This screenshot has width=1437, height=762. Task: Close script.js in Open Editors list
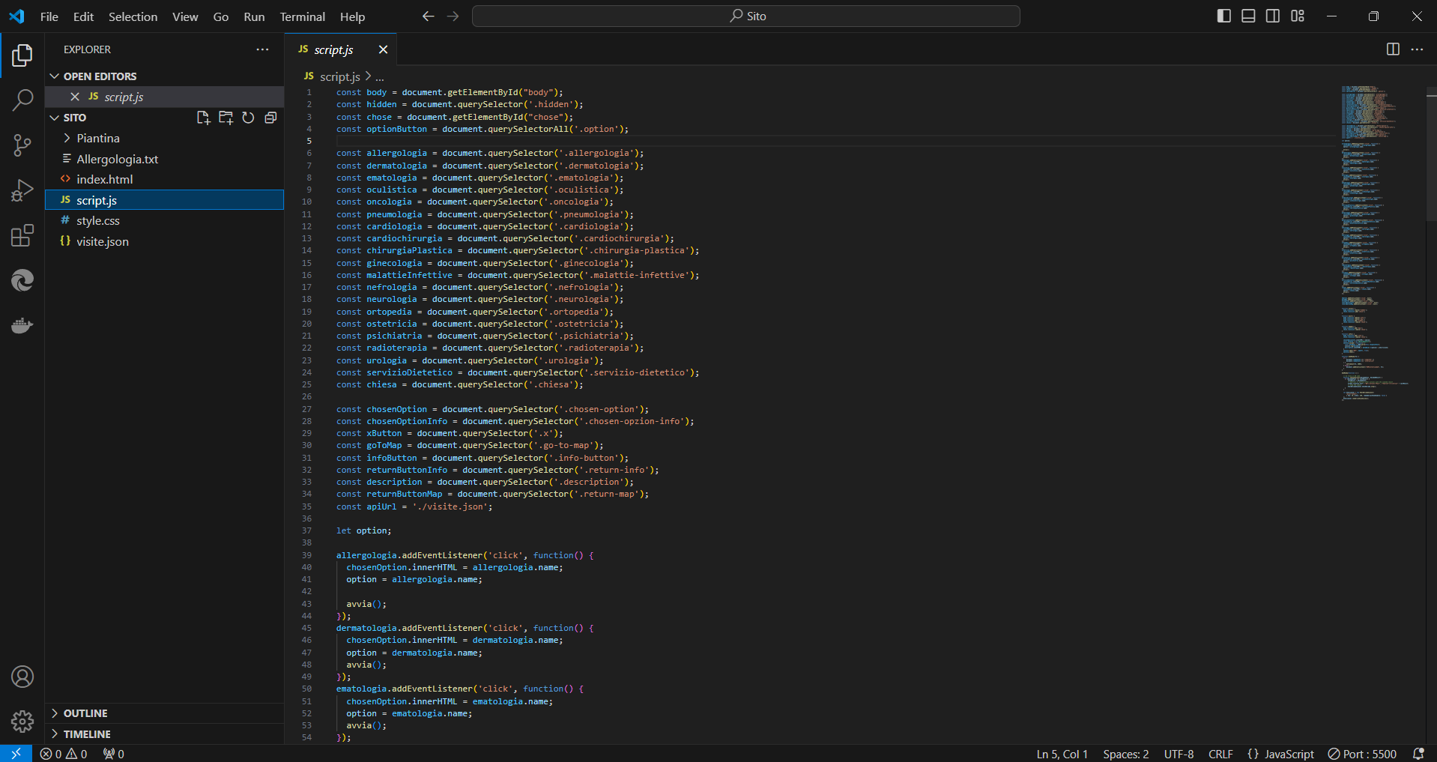tap(75, 97)
